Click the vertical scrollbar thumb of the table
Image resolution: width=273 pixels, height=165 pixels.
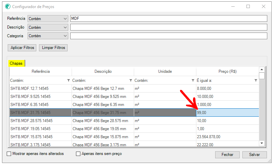tap(262, 76)
